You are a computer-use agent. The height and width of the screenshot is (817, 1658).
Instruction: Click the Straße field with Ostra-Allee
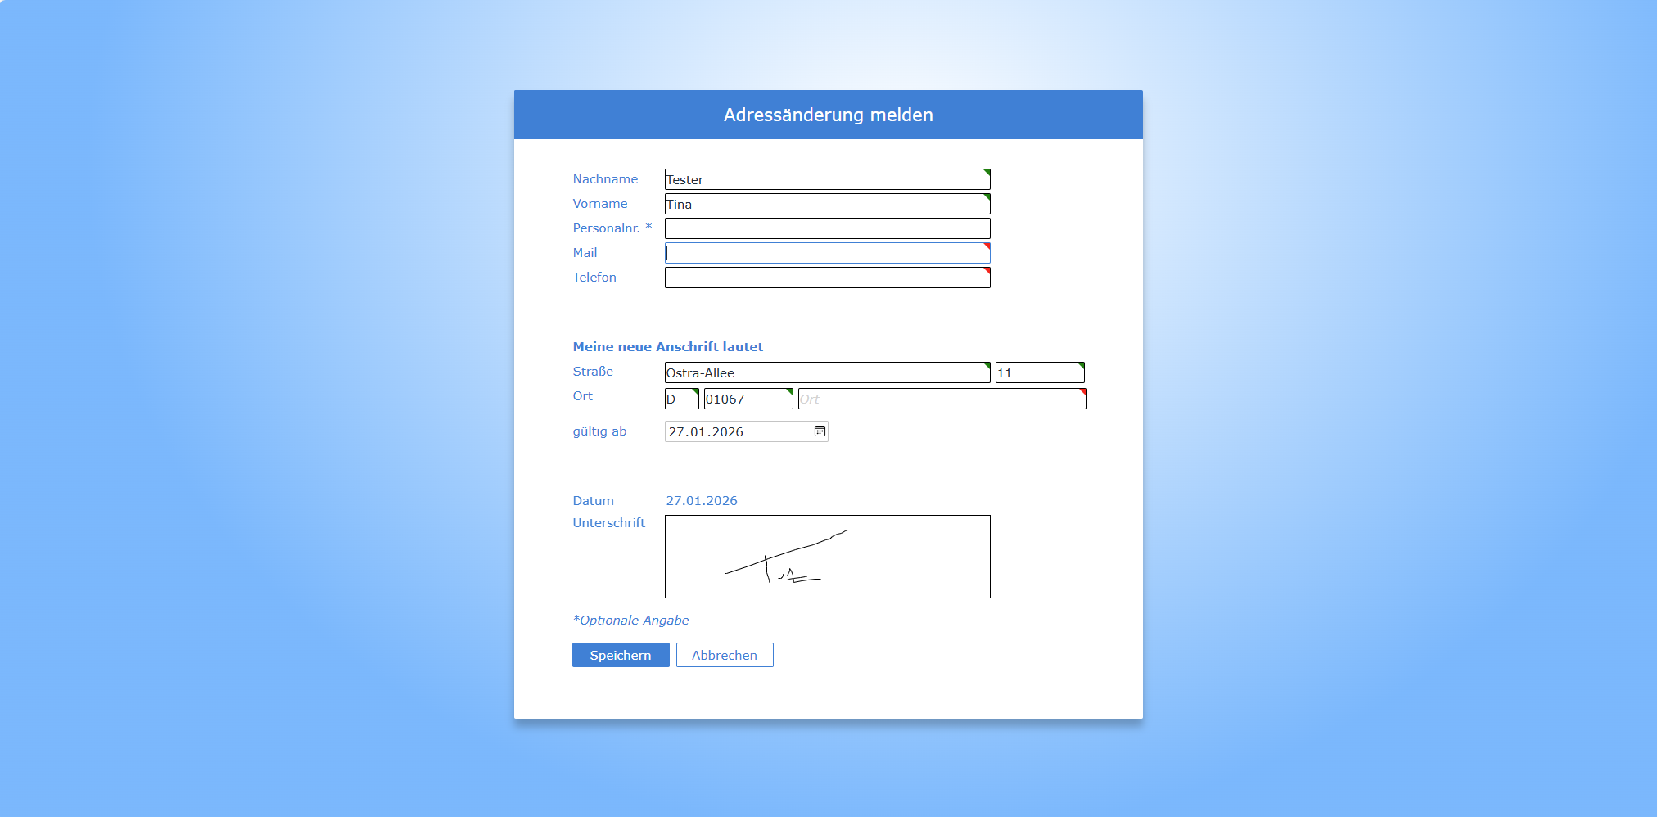point(827,372)
